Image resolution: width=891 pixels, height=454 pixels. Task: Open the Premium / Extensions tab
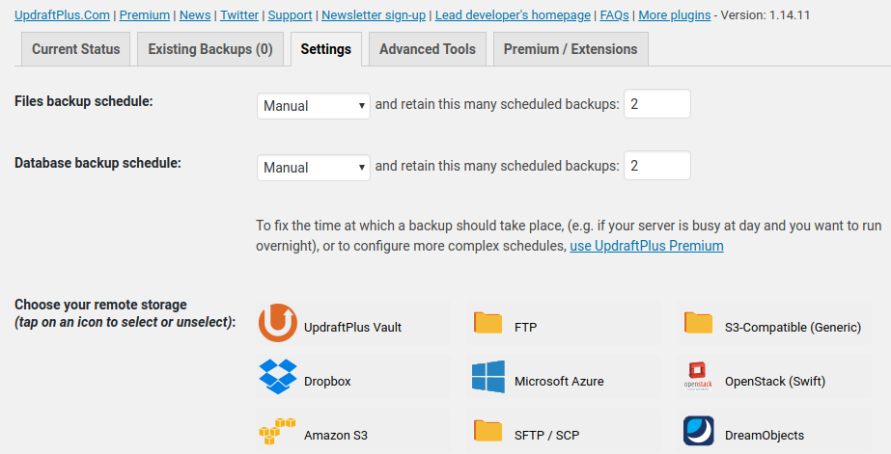[571, 49]
